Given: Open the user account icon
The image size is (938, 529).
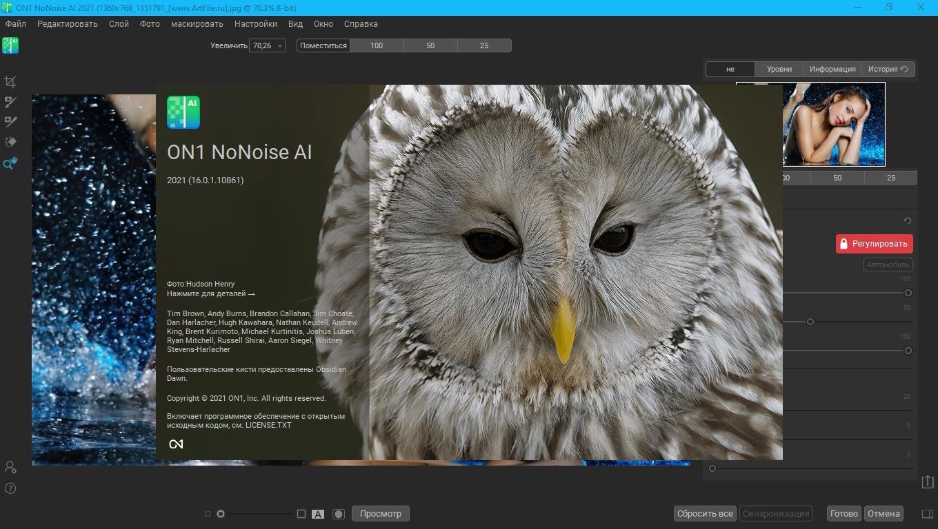Looking at the screenshot, I should tap(10, 467).
